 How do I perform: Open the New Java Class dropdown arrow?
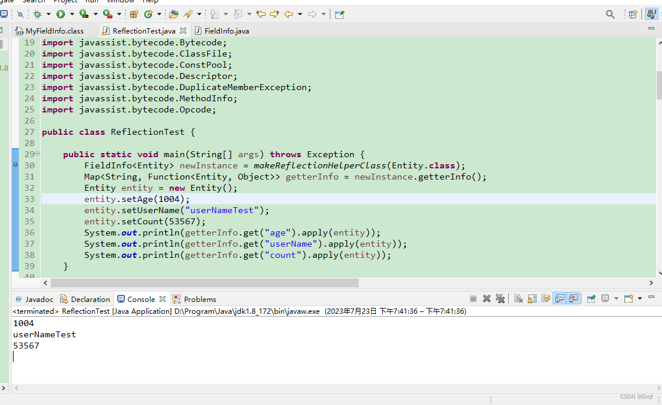click(159, 14)
